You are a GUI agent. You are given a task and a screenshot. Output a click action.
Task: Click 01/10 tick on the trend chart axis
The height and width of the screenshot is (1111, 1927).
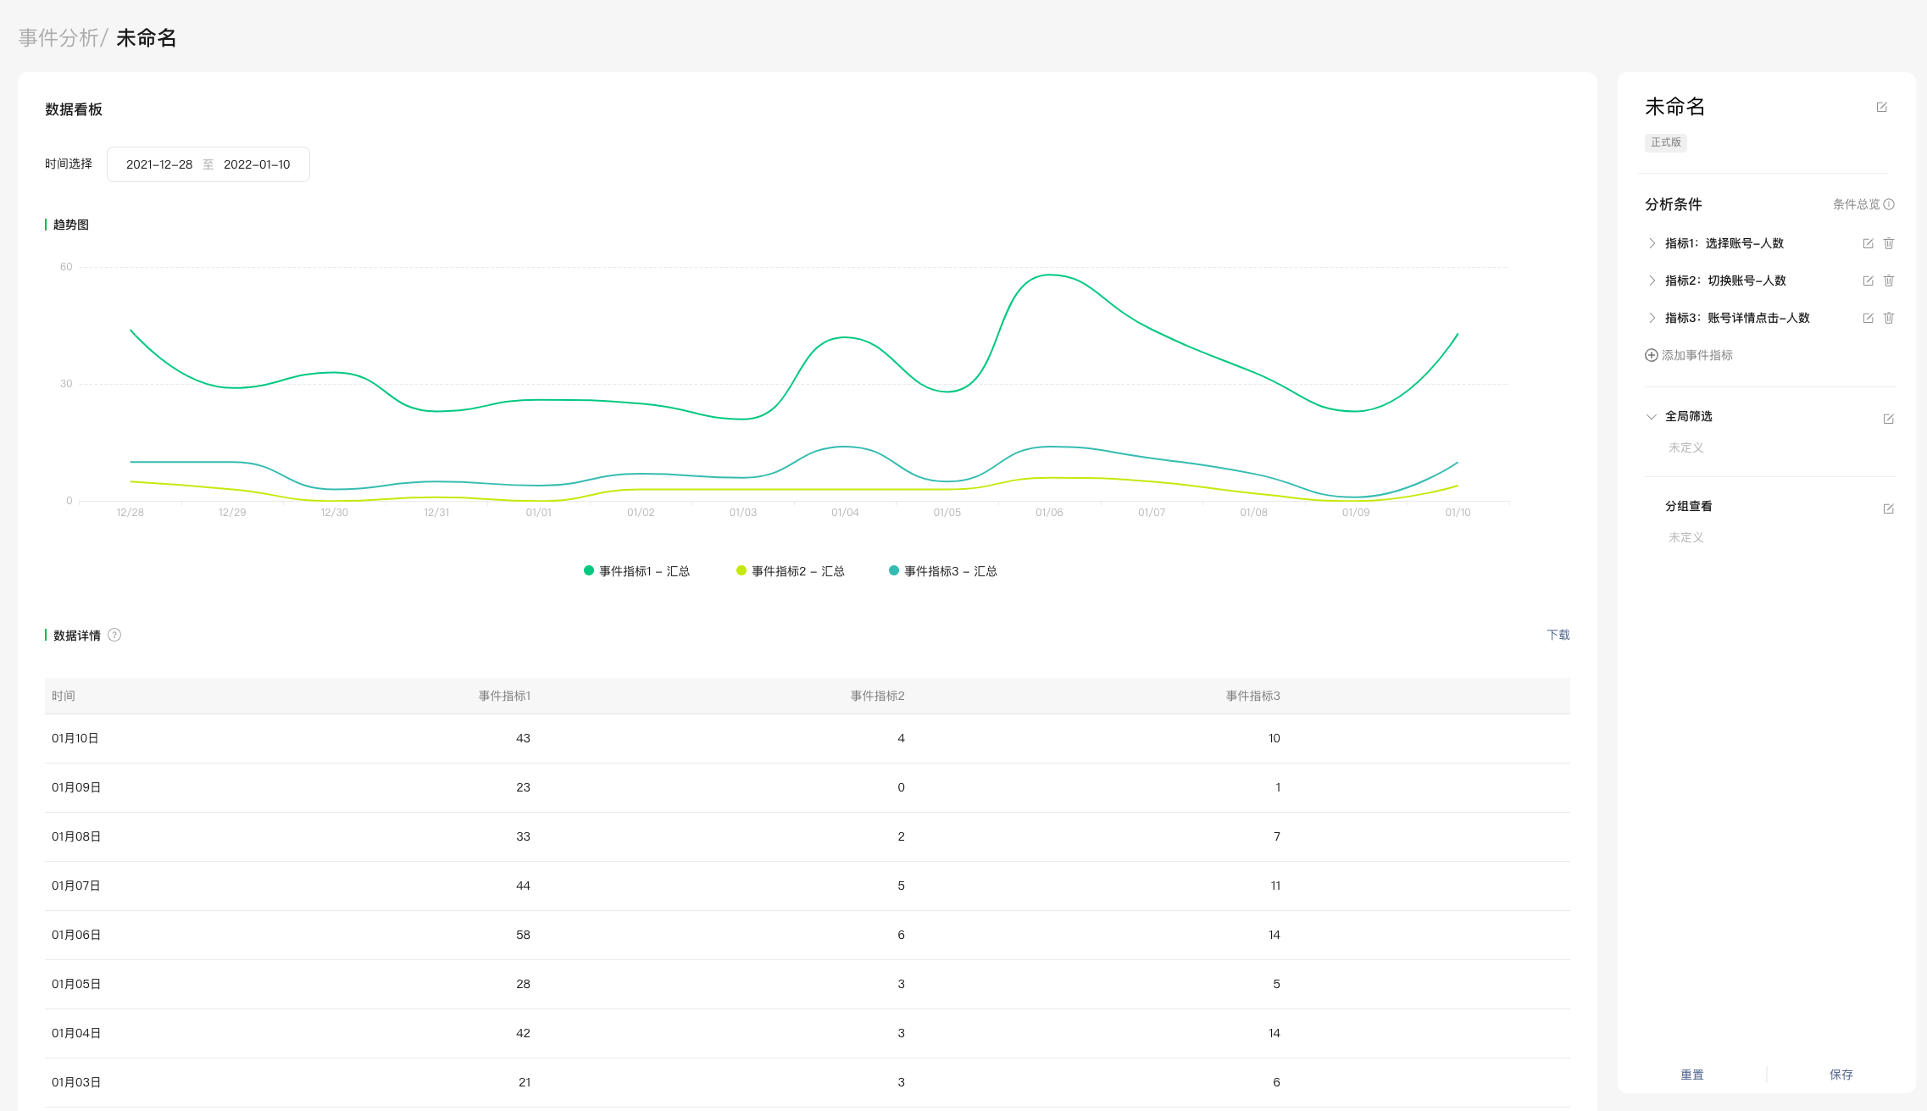coord(1458,513)
